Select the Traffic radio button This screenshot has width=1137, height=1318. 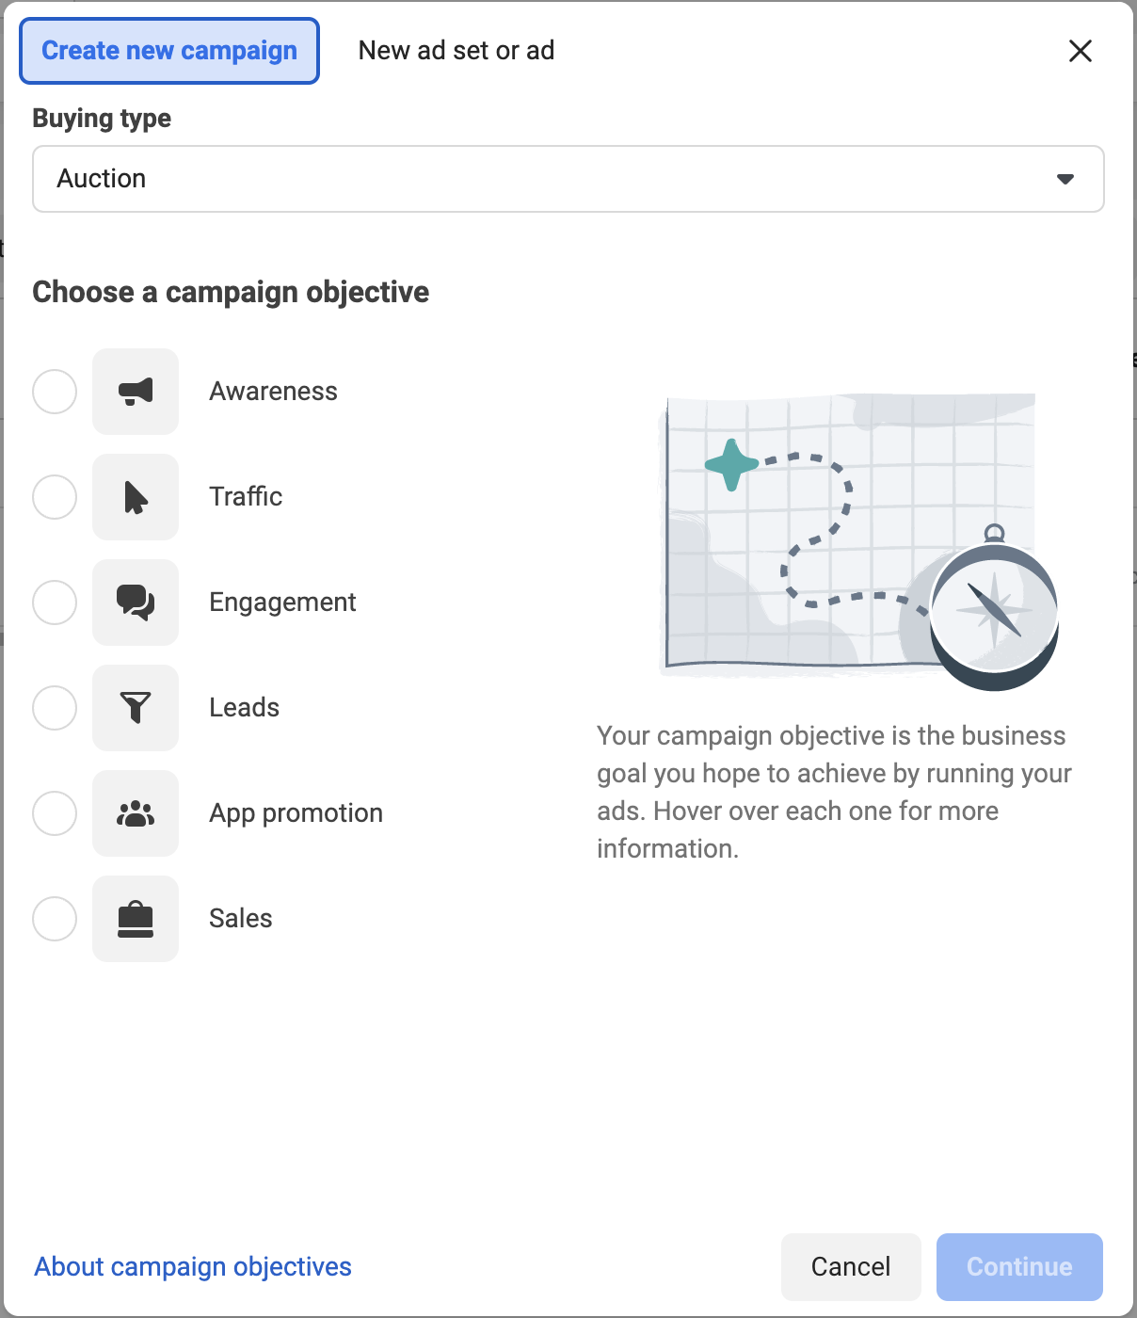[x=55, y=497]
